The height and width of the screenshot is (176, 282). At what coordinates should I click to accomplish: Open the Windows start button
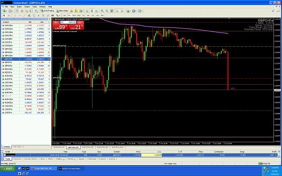tap(8, 168)
